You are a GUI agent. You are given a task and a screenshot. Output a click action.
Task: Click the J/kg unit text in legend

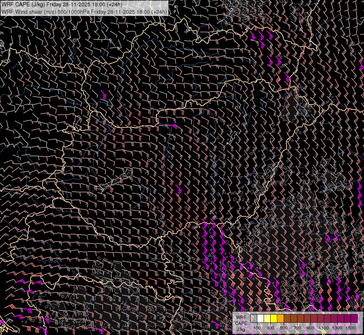(241, 329)
